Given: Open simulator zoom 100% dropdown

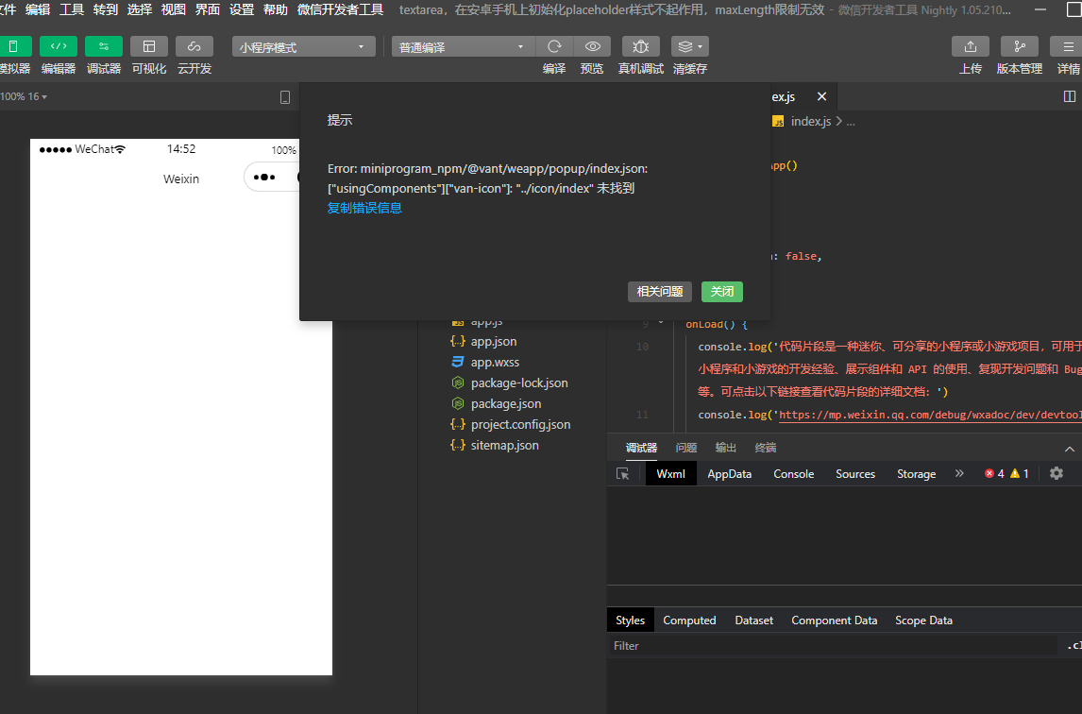Looking at the screenshot, I should pos(25,96).
